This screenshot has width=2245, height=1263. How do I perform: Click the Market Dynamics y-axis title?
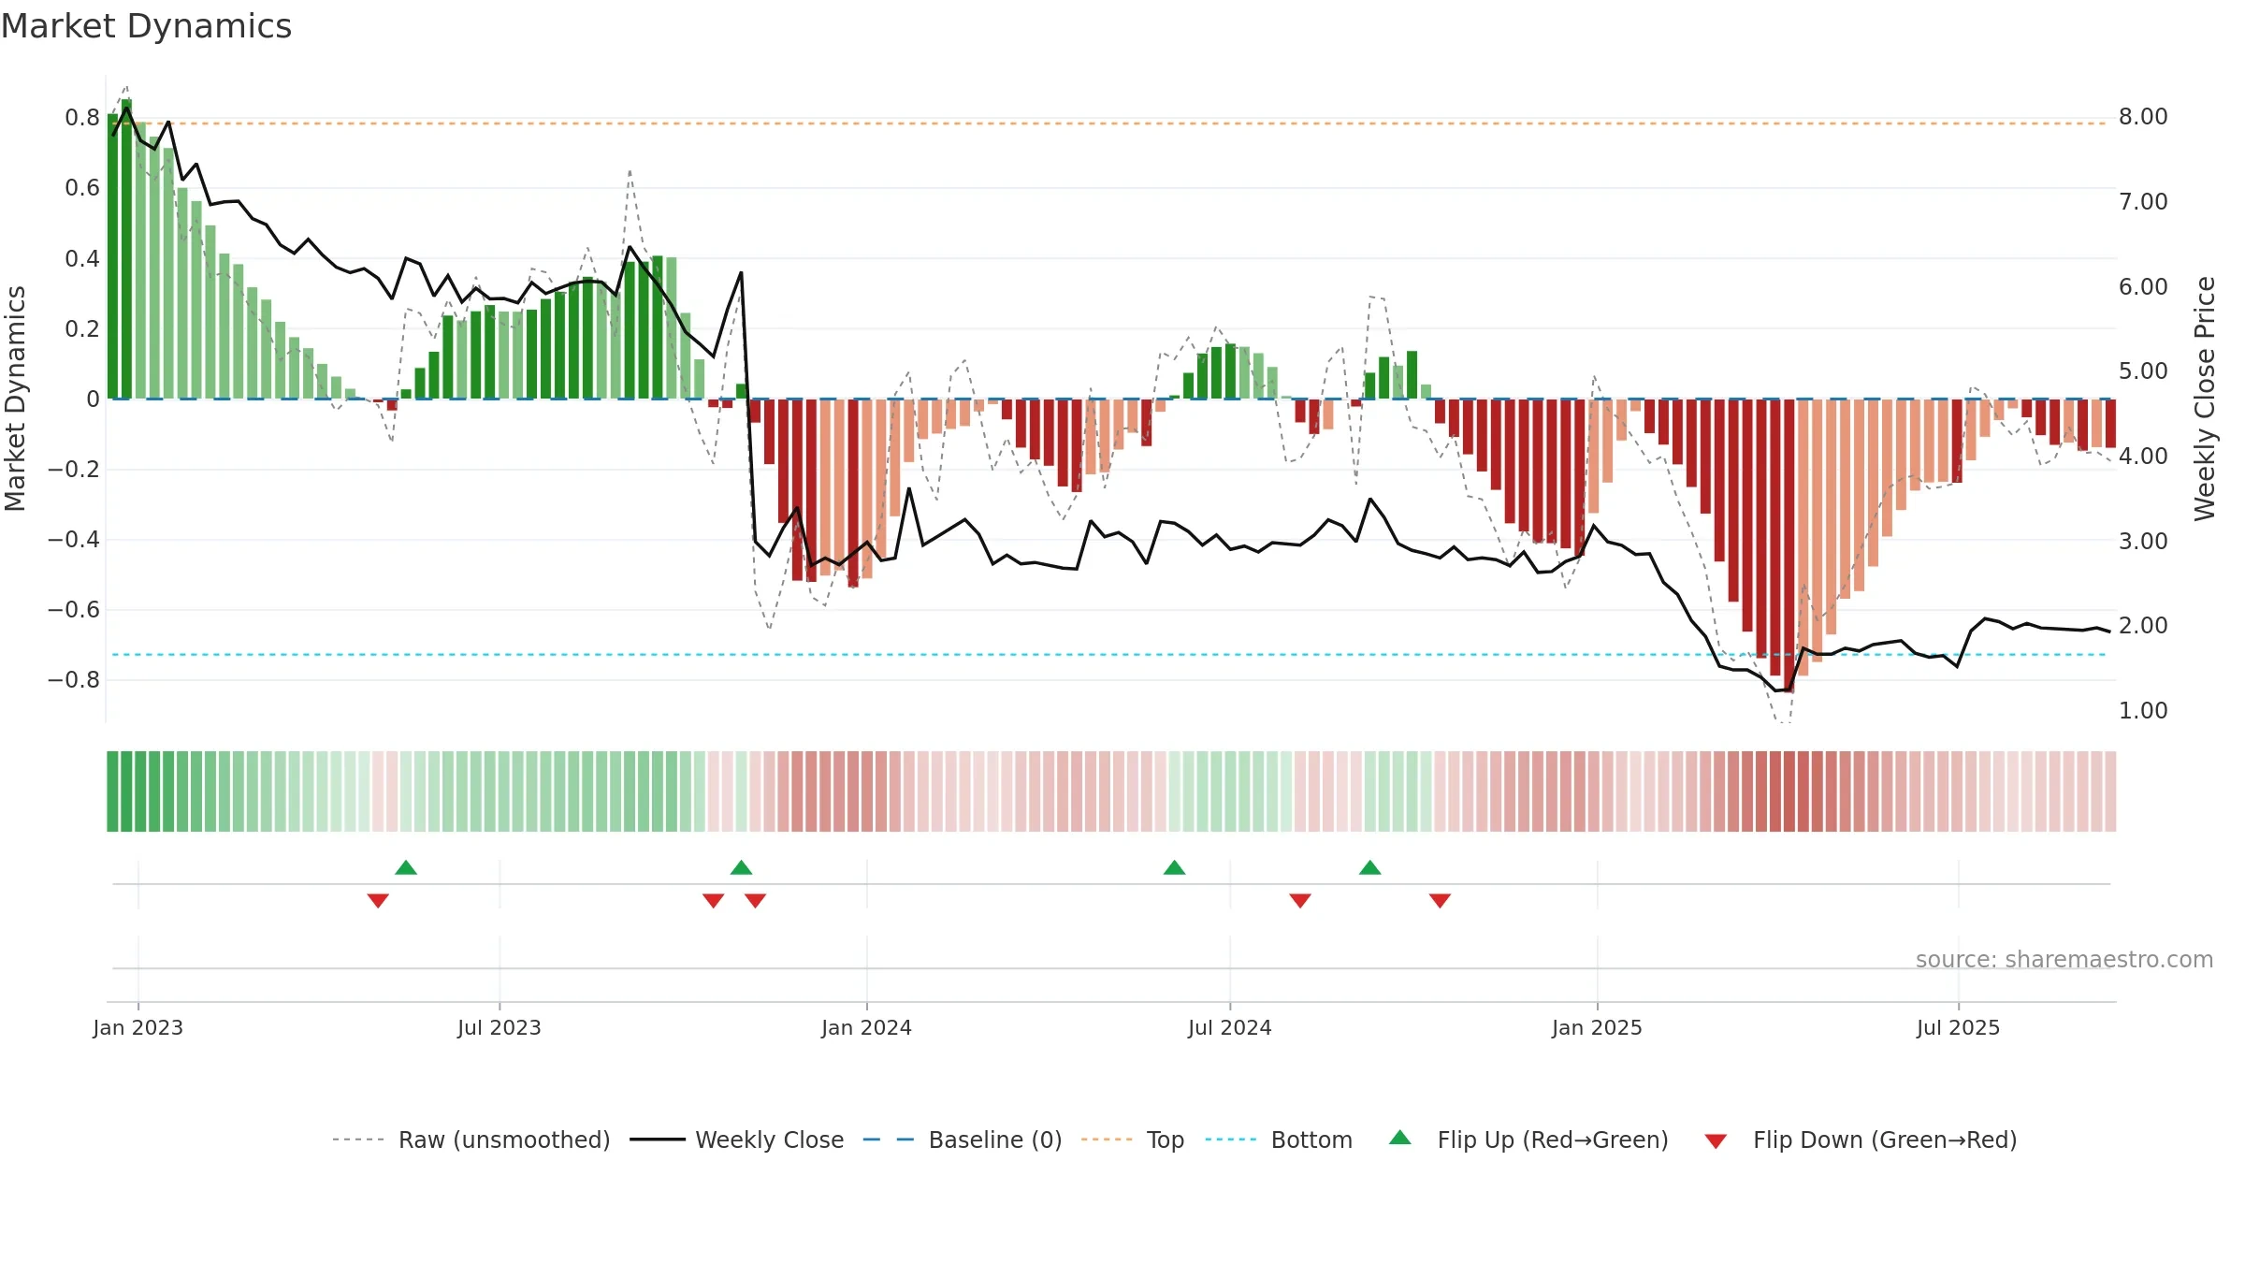coord(16,399)
